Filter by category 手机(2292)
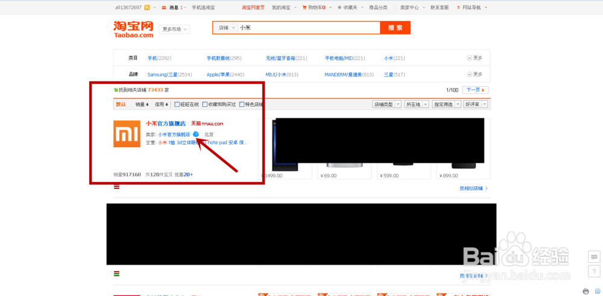This screenshot has height=296, width=603. tap(160, 58)
